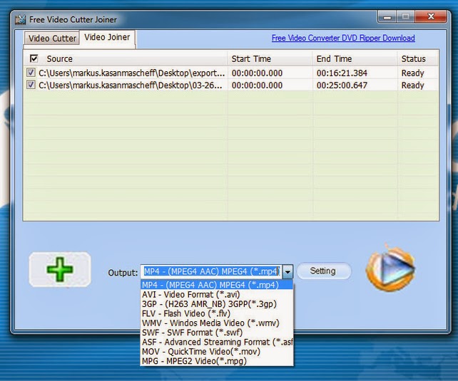This screenshot has height=381, width=458.
Task: Select AVI - Video Format option
Action: point(217,294)
